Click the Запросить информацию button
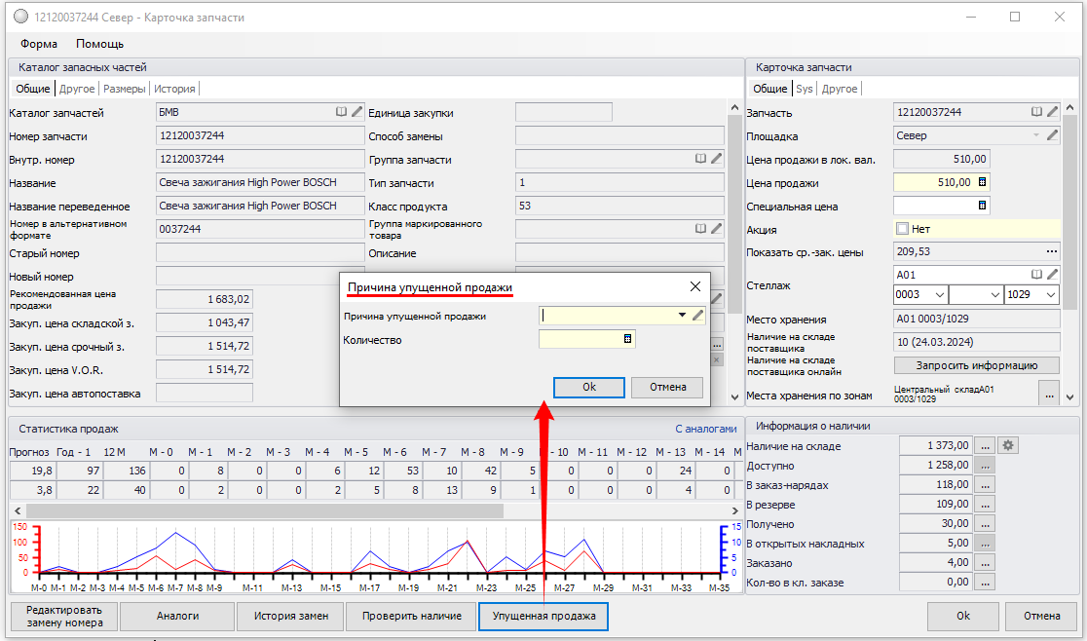Screen dimensions: 1087x641 [976, 365]
